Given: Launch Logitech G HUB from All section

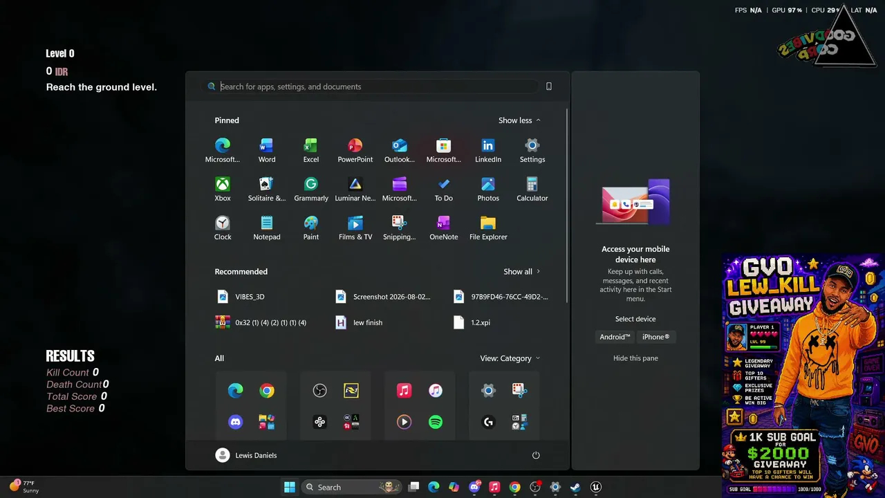Looking at the screenshot, I should point(488,422).
